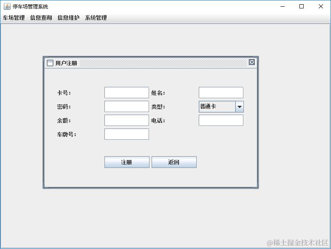This screenshot has height=249, width=331.
Task: Click the 类型: label
Action: tap(158, 107)
